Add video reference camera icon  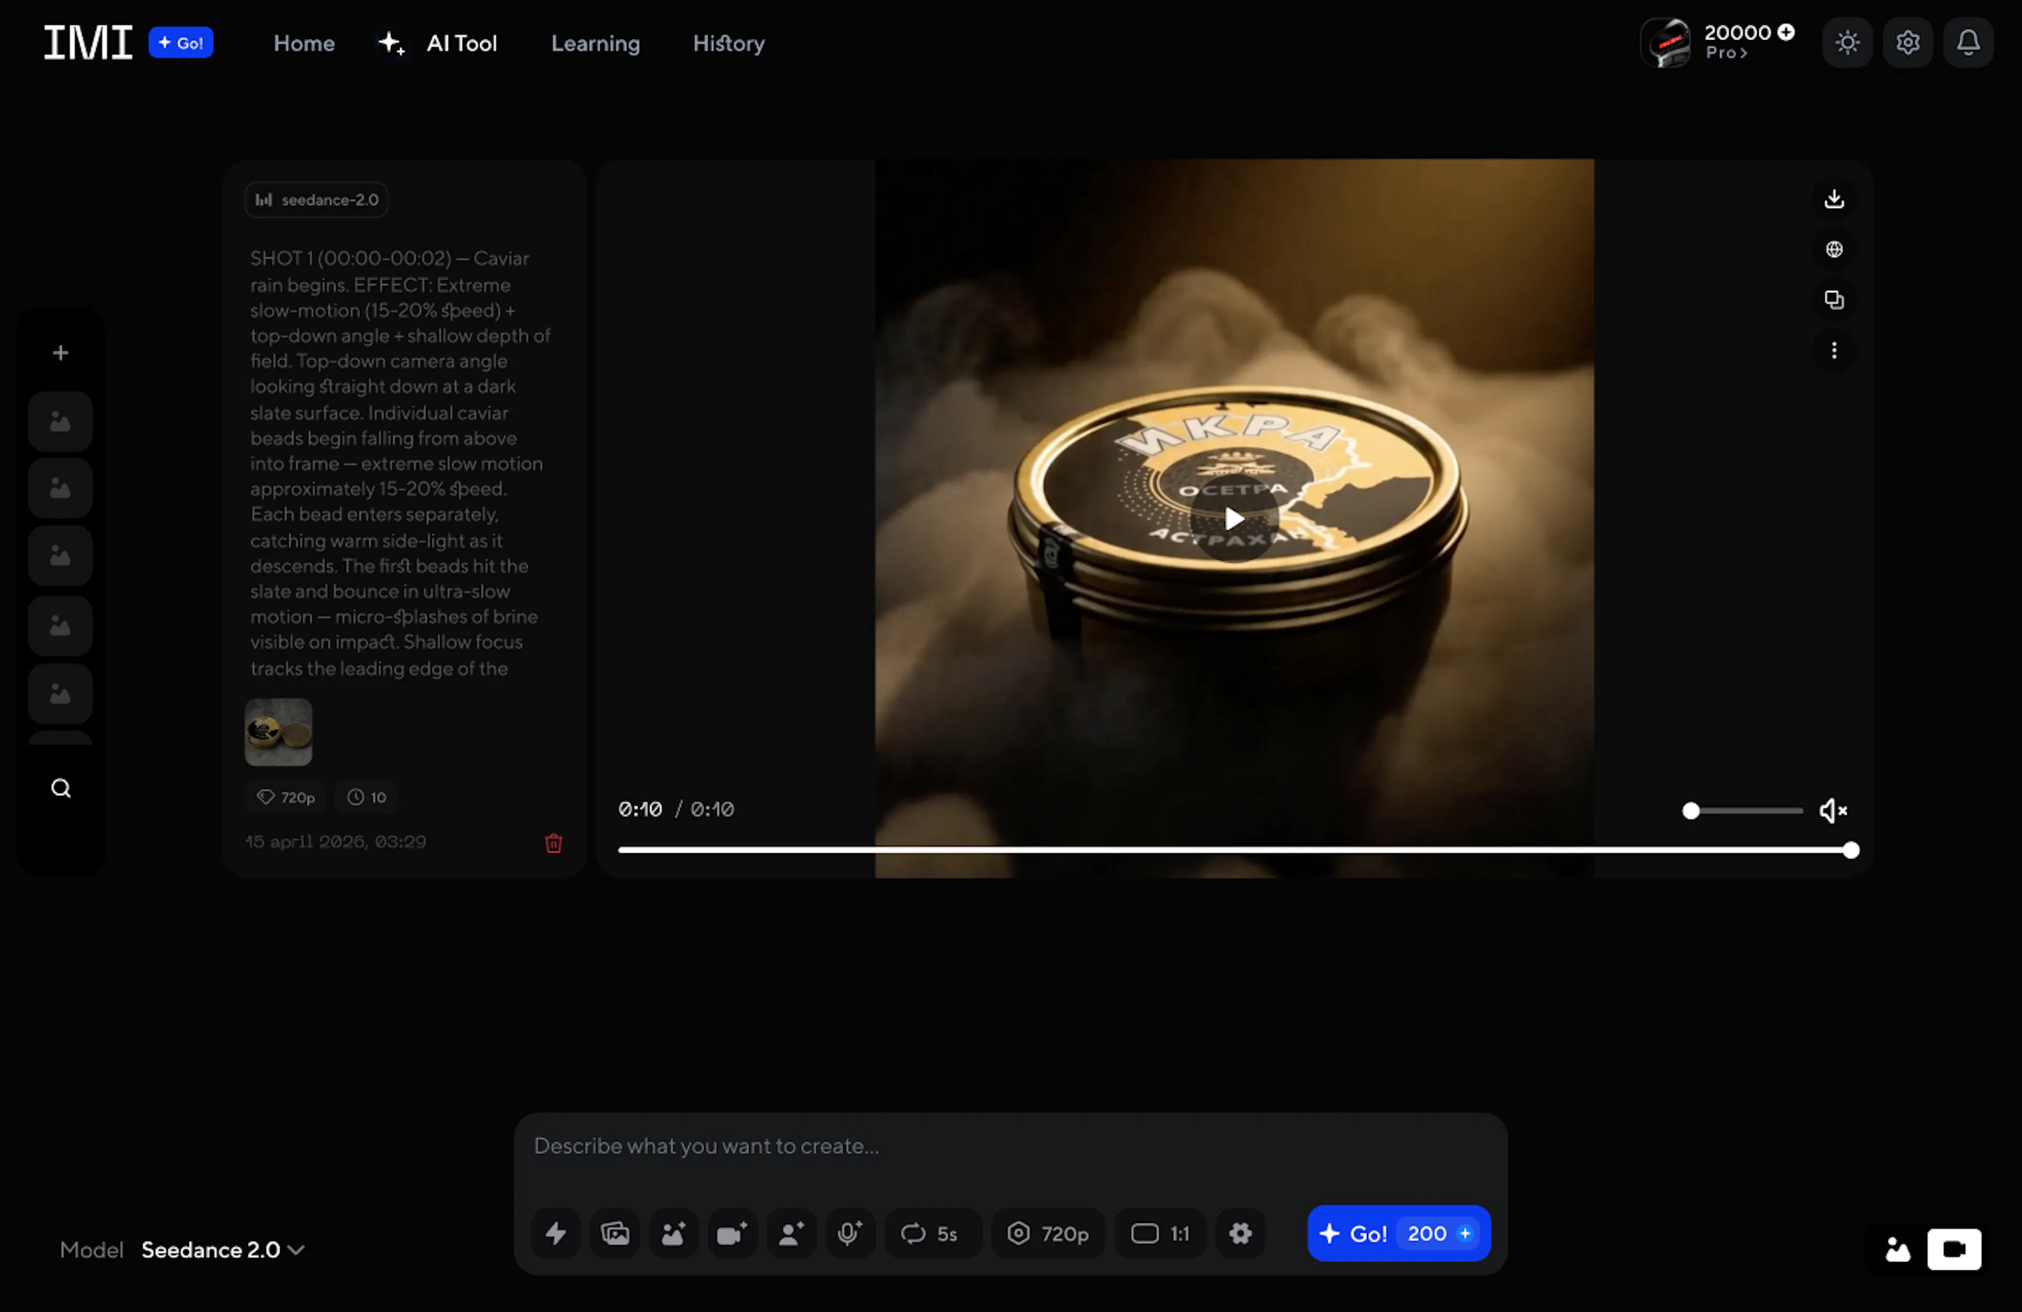[x=732, y=1233]
